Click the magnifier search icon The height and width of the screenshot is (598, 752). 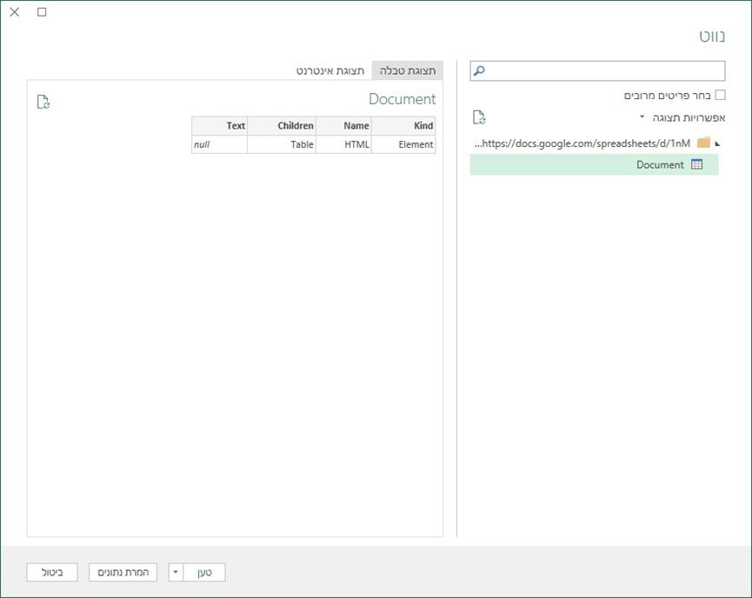pyautogui.click(x=479, y=71)
